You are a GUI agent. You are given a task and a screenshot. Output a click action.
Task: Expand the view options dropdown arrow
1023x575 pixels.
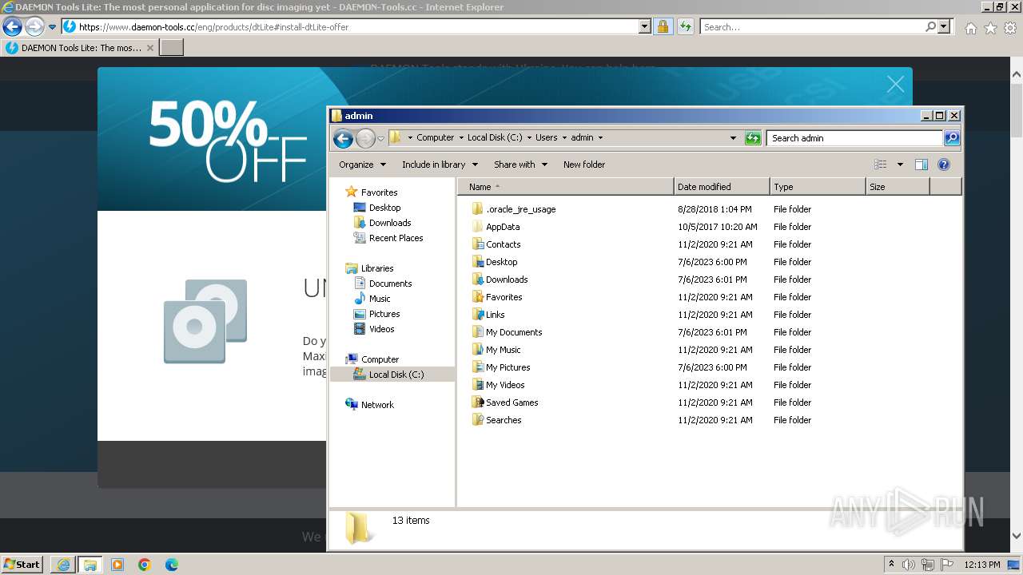pos(899,165)
